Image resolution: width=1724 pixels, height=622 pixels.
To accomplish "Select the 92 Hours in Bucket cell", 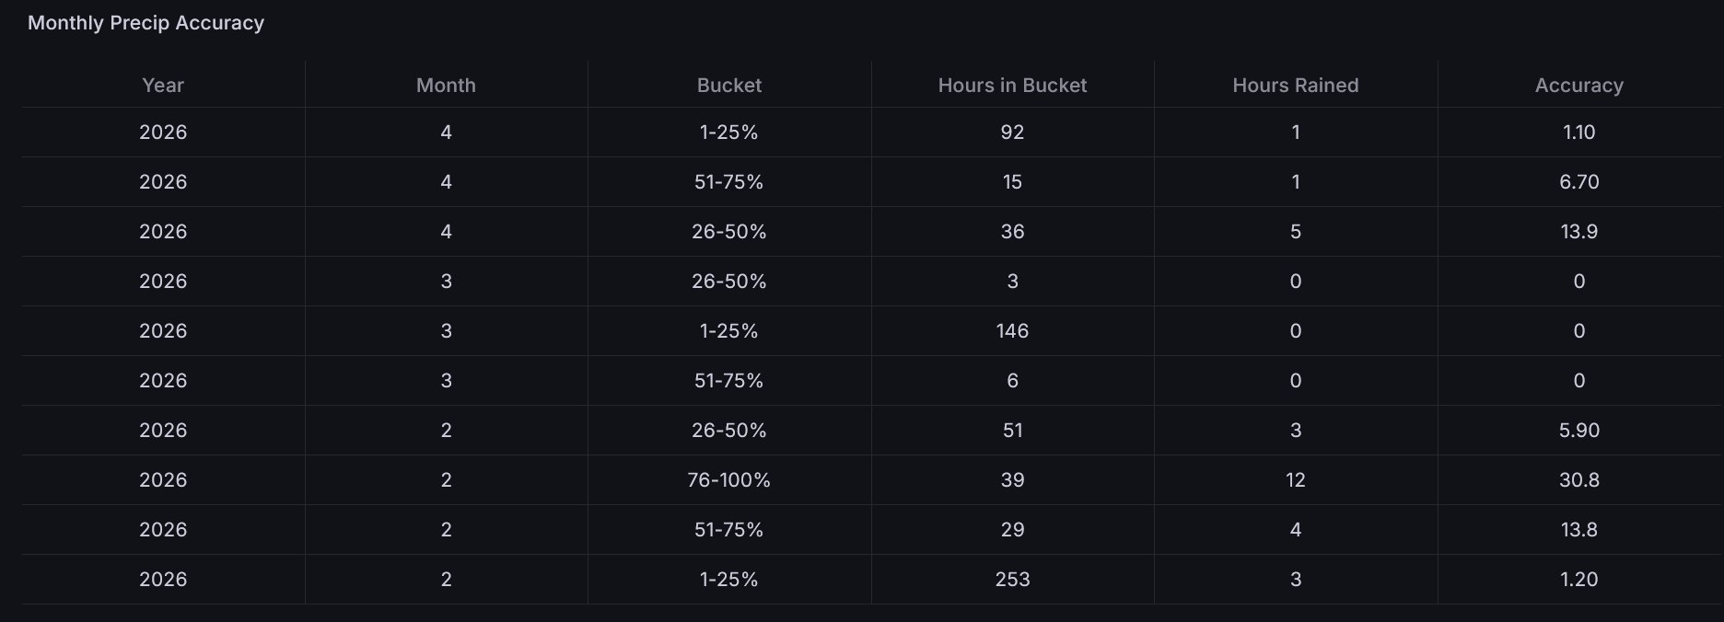I will (1012, 132).
